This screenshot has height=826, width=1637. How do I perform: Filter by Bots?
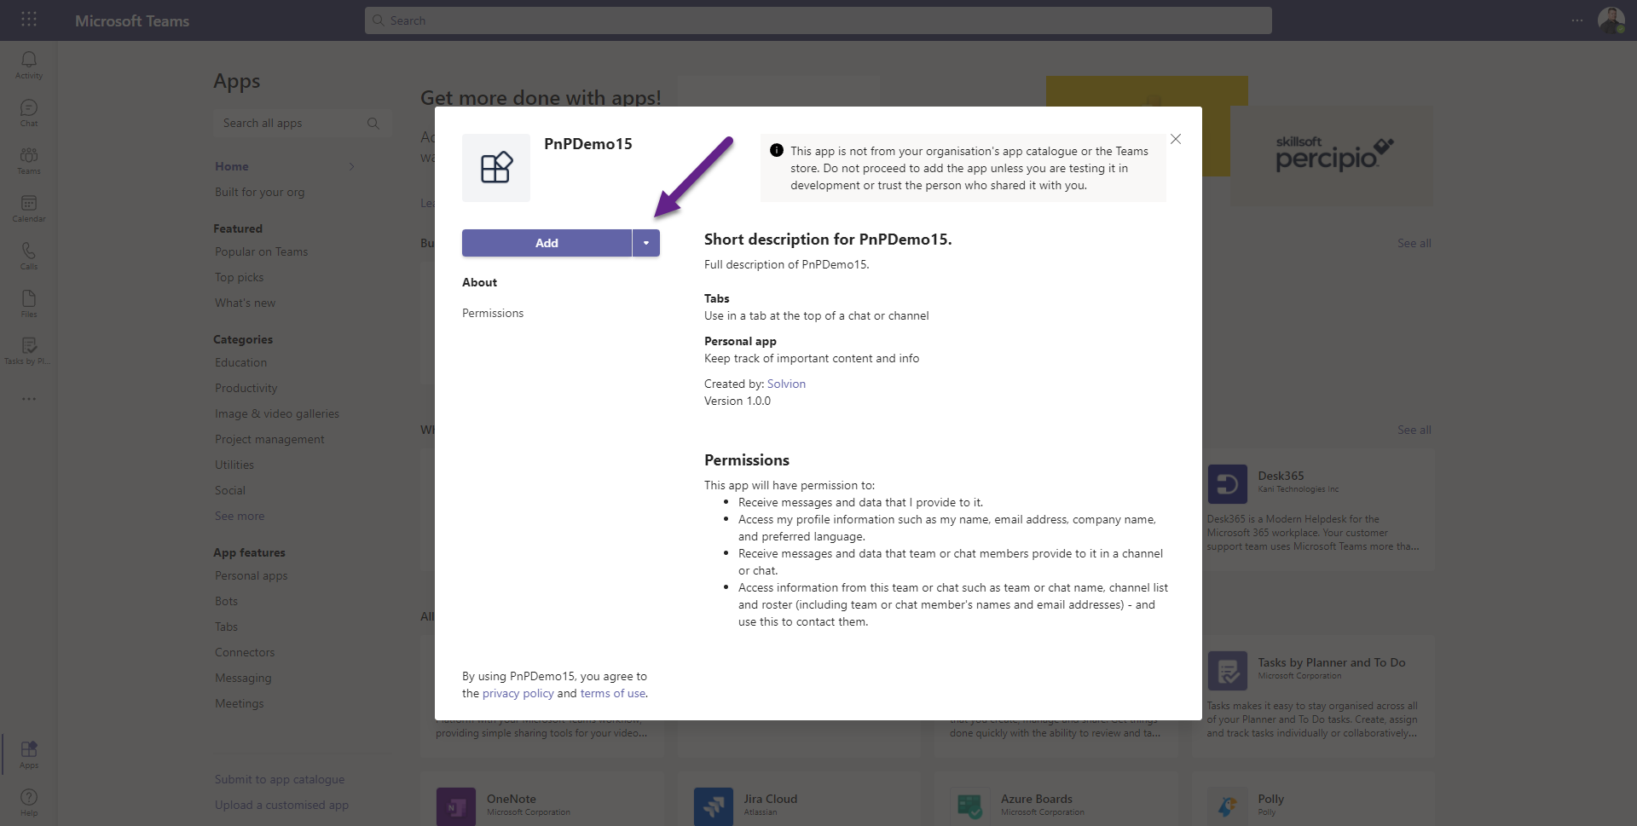tap(226, 601)
